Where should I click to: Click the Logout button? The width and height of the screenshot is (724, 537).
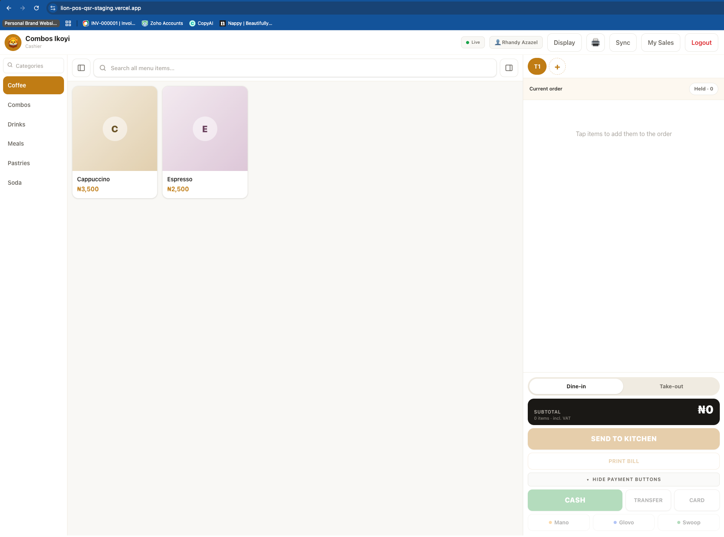coord(701,43)
